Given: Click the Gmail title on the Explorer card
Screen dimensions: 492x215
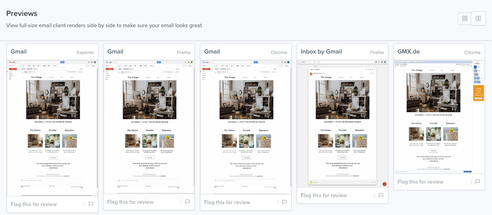Looking at the screenshot, I should 19,52.
